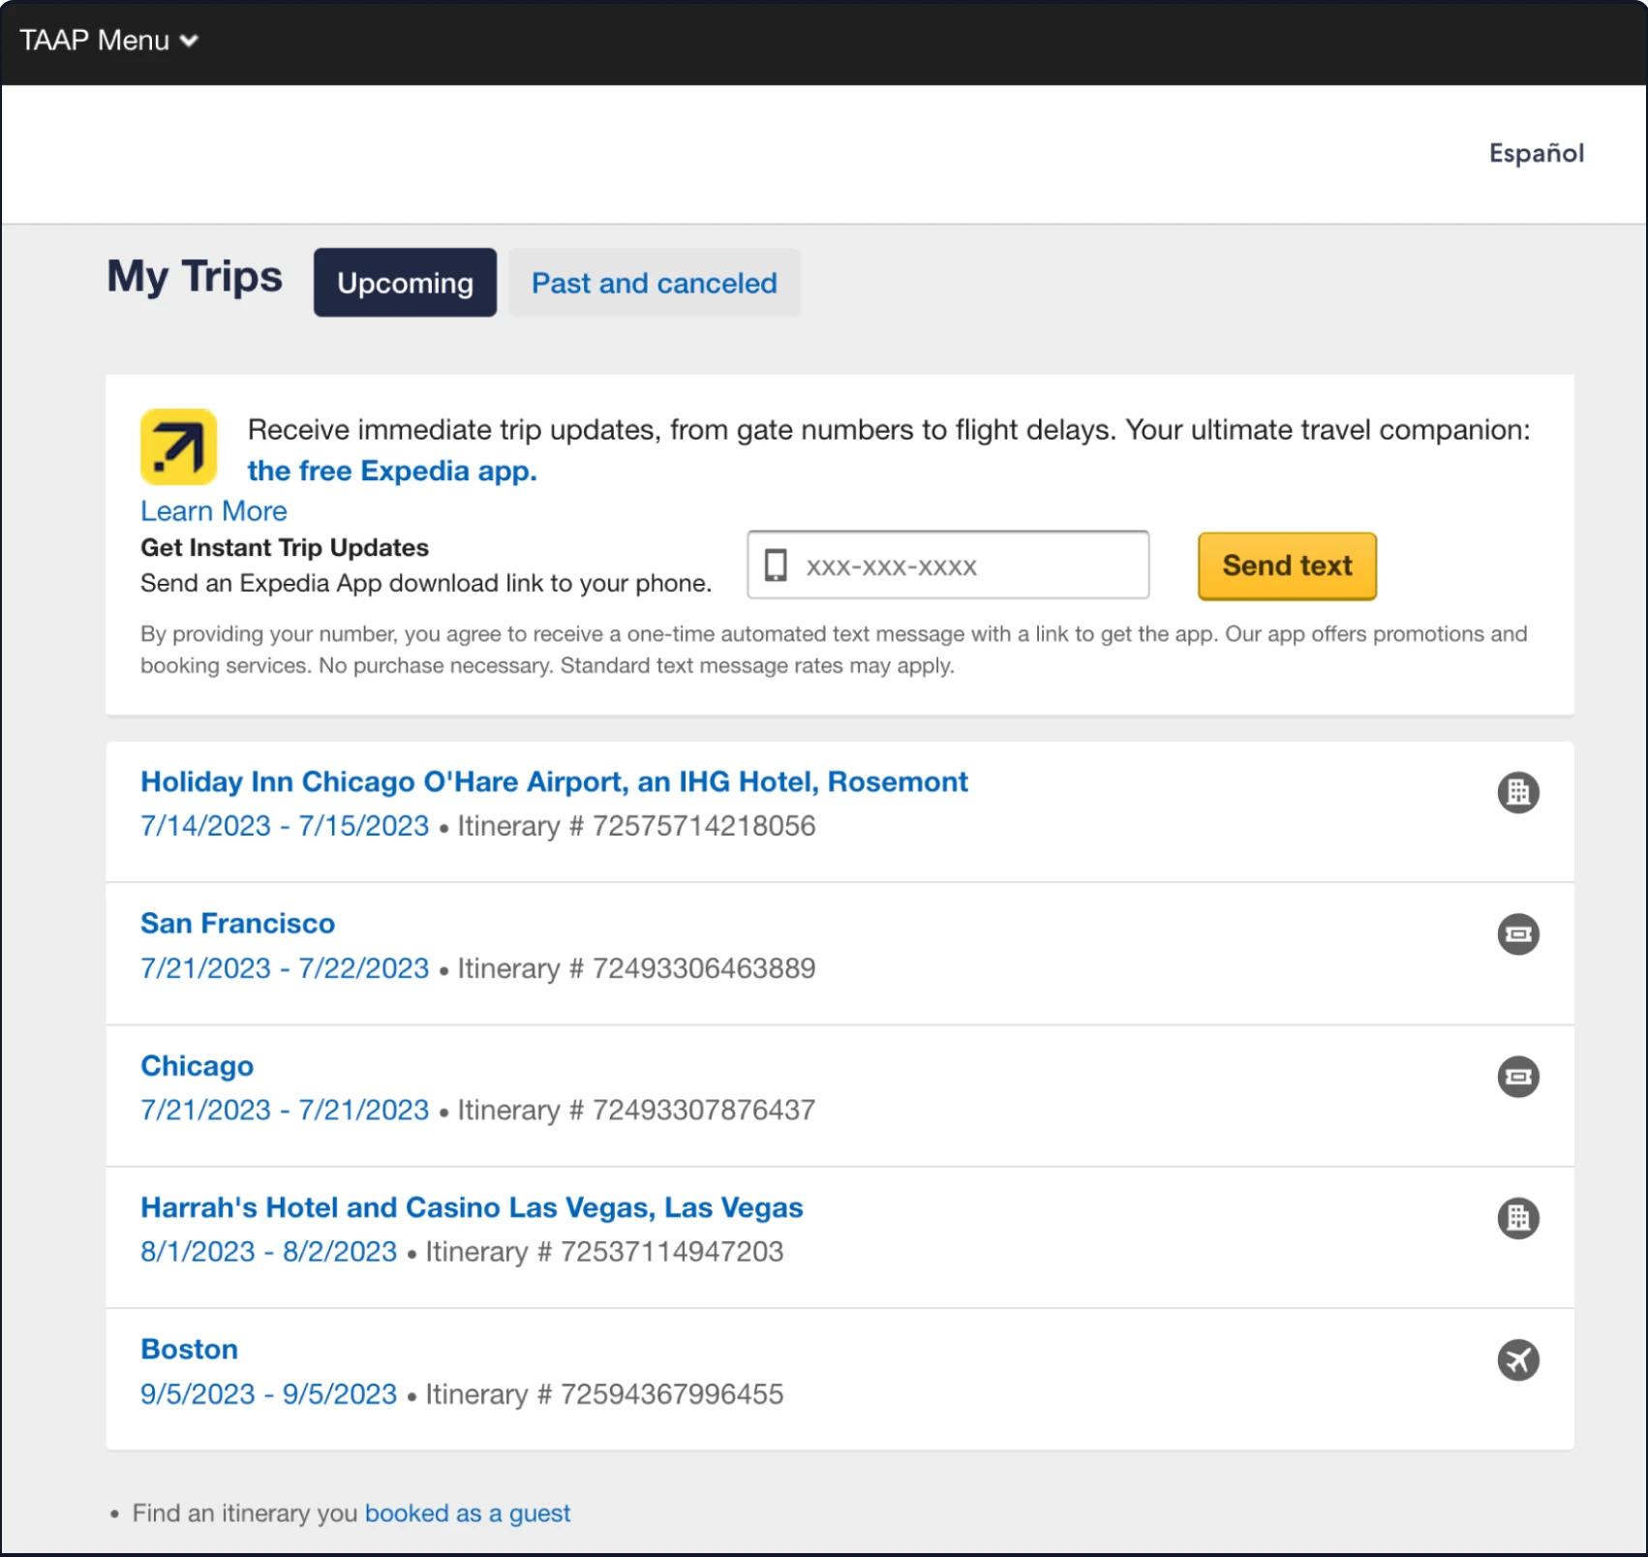Image resolution: width=1648 pixels, height=1557 pixels.
Task: Click itinerary number 72575714218056
Action: click(704, 826)
